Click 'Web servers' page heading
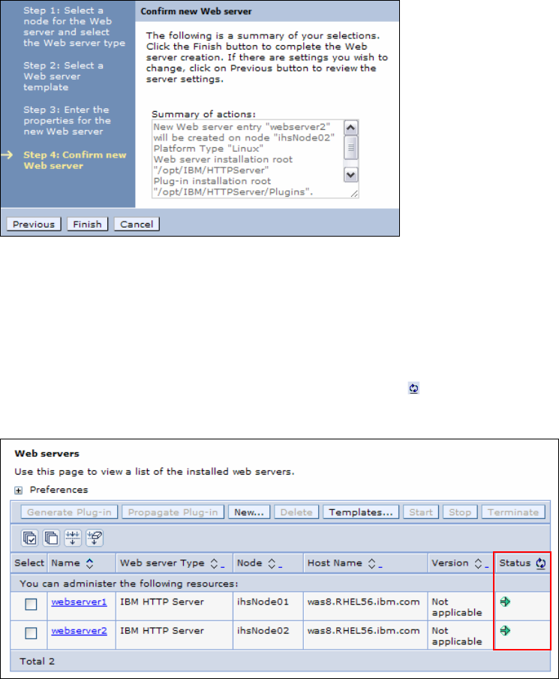Screen dimensions: 559x679 [47, 454]
